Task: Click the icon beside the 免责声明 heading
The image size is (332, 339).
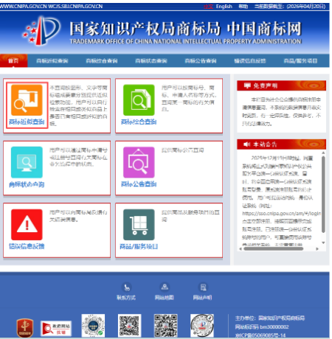Action: click(247, 85)
